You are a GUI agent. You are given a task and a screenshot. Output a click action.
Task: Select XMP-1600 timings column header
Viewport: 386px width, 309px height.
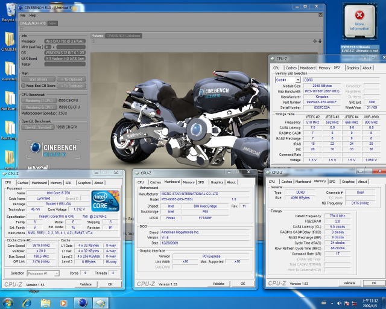[372, 116]
